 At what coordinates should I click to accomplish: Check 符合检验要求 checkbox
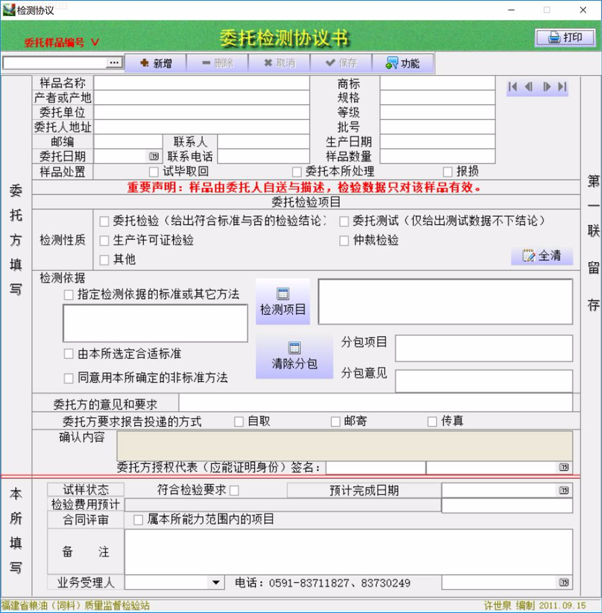234,490
